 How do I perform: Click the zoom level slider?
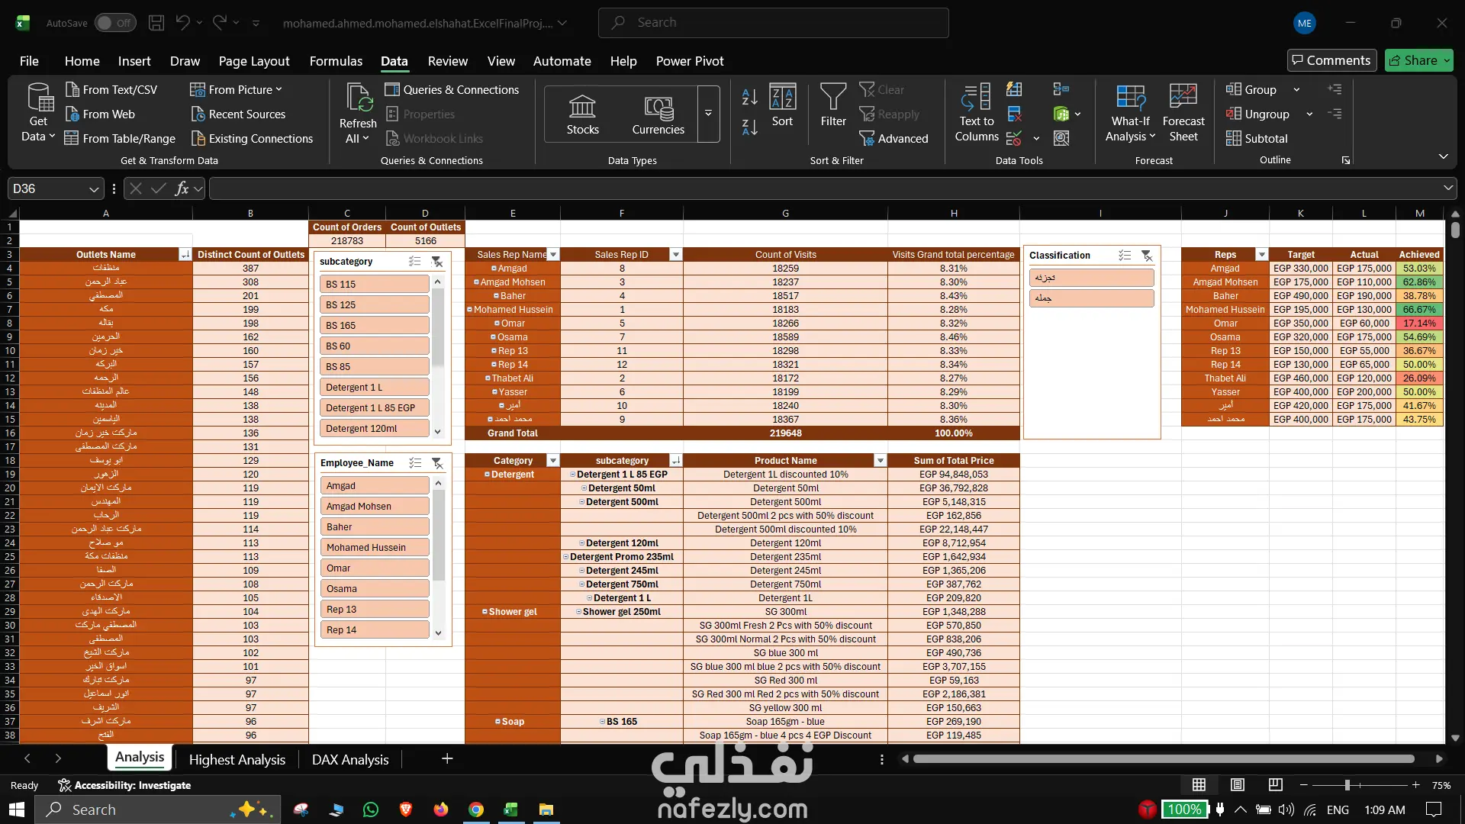coord(1347,785)
